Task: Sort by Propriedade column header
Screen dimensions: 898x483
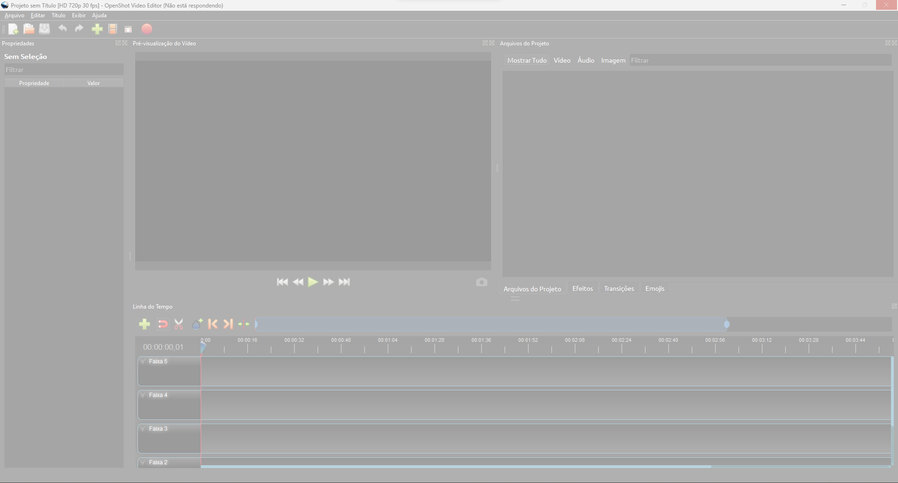Action: (34, 83)
